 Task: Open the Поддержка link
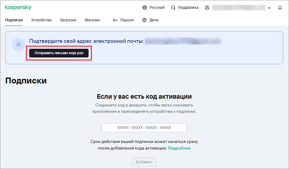point(188,8)
